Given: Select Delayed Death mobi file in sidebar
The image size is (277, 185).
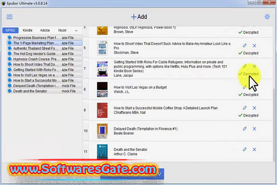Looking at the screenshot, I should 45,86.
